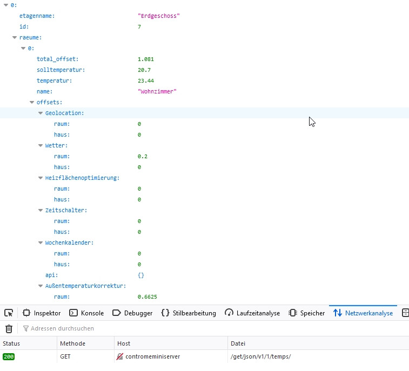The image size is (409, 371).
Task: Switch to the Konsole tab
Action: click(x=86, y=313)
